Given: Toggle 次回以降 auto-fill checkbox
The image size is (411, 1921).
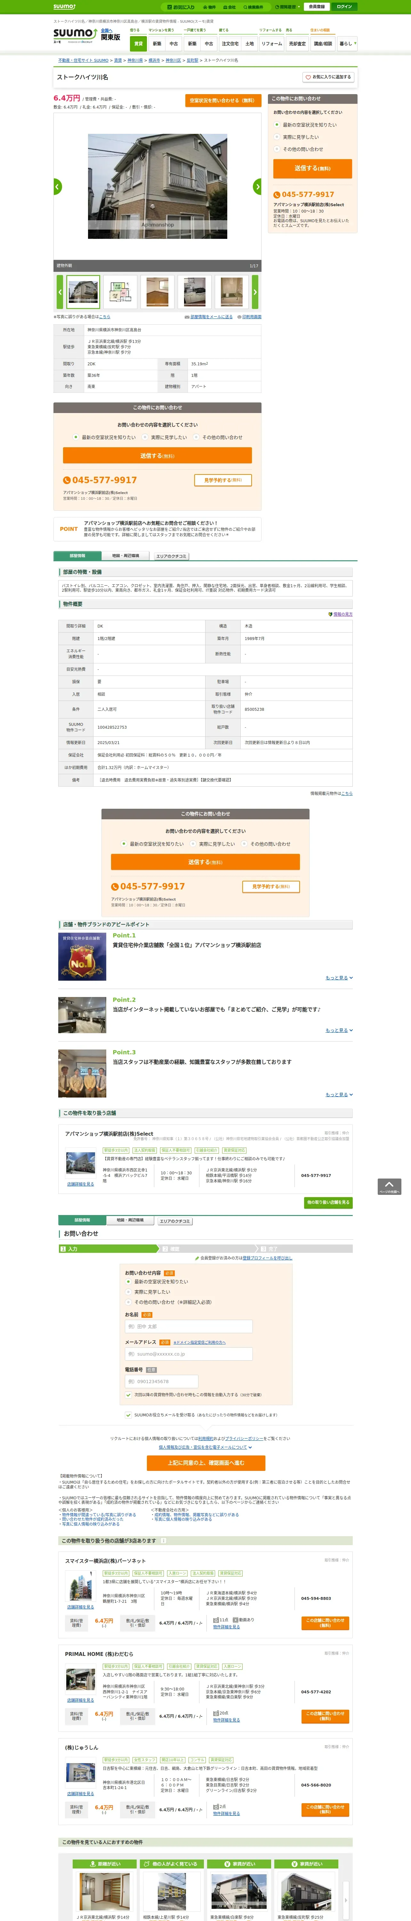Looking at the screenshot, I should 128,1395.
